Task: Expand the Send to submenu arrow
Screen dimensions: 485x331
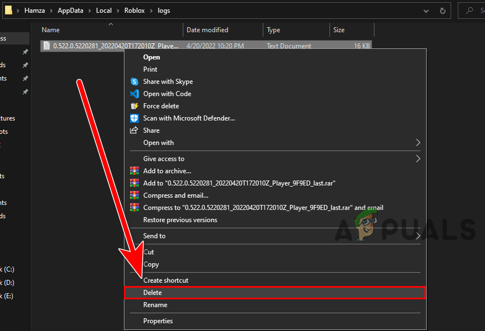Action: point(418,236)
